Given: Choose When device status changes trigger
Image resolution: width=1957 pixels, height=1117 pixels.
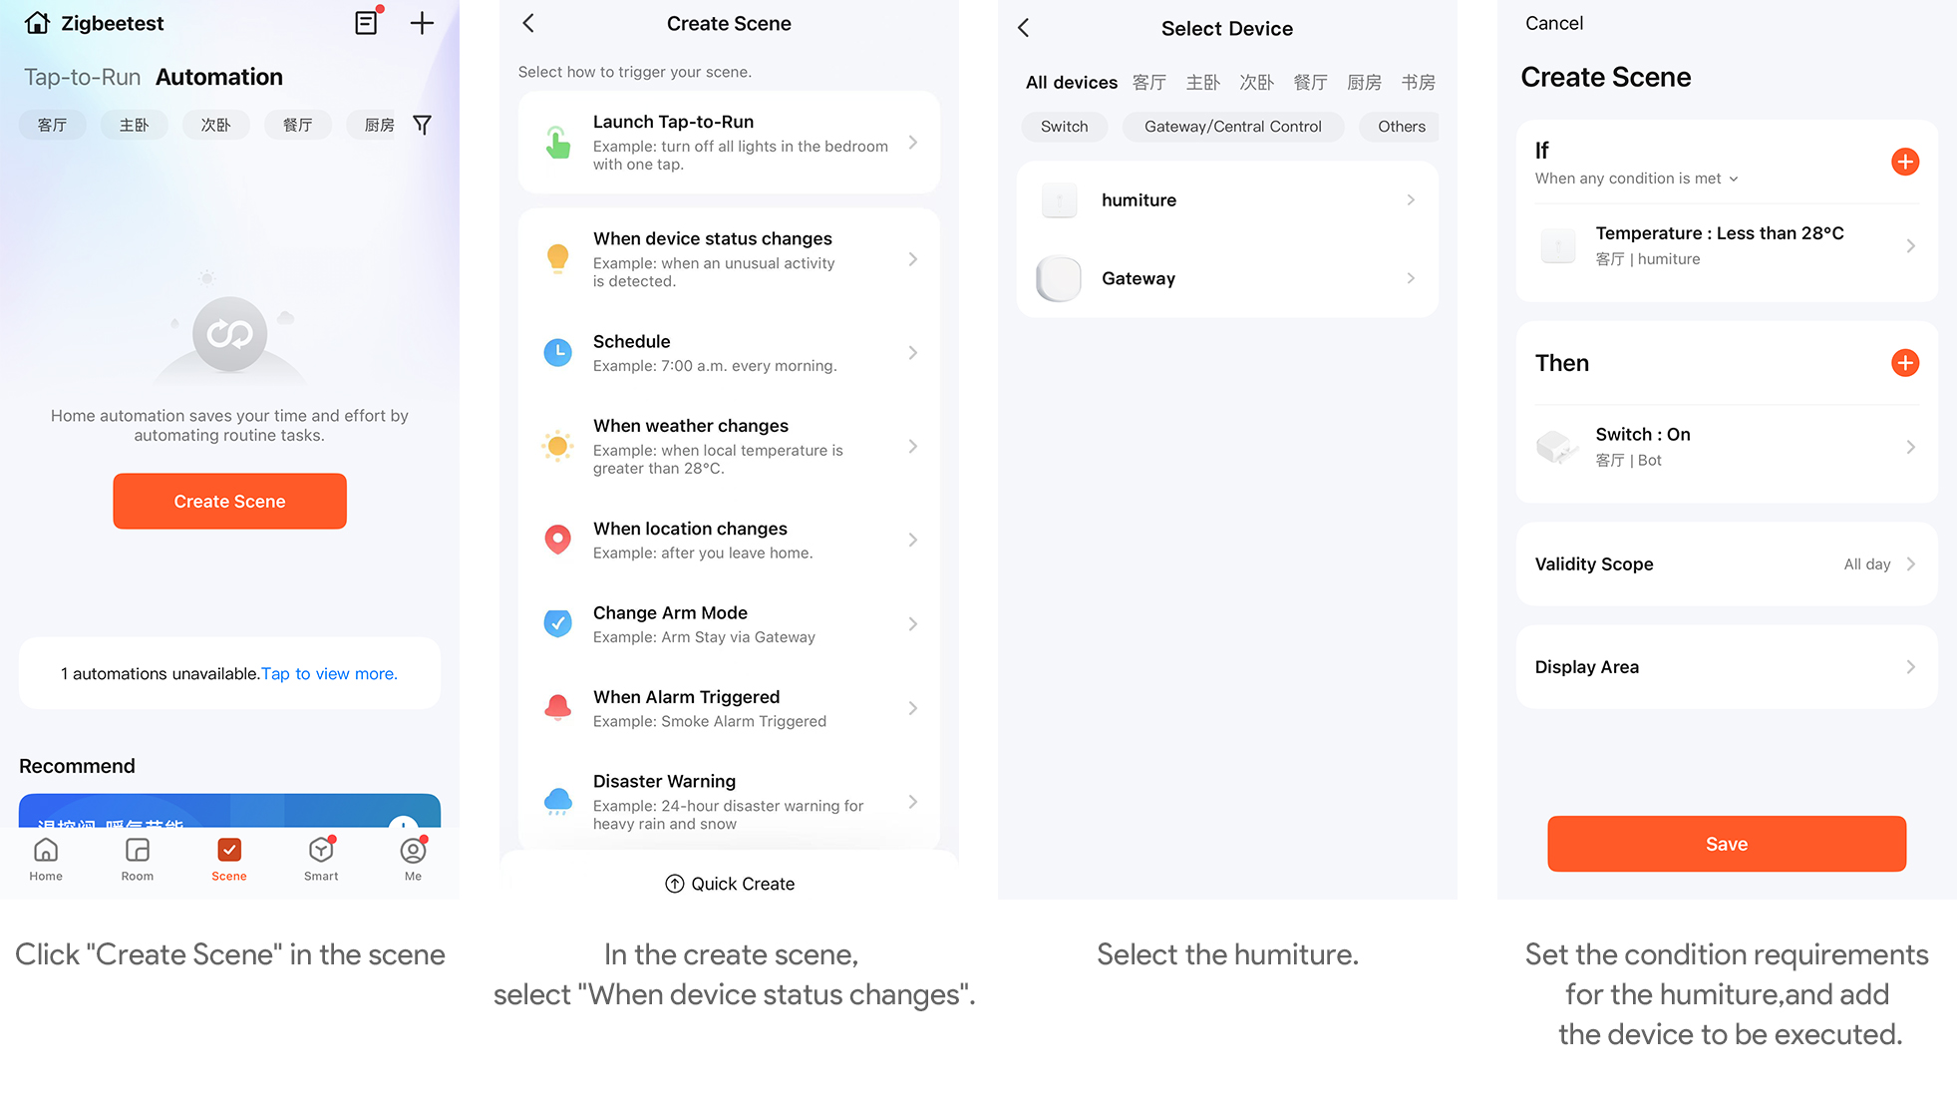Looking at the screenshot, I should point(729,259).
